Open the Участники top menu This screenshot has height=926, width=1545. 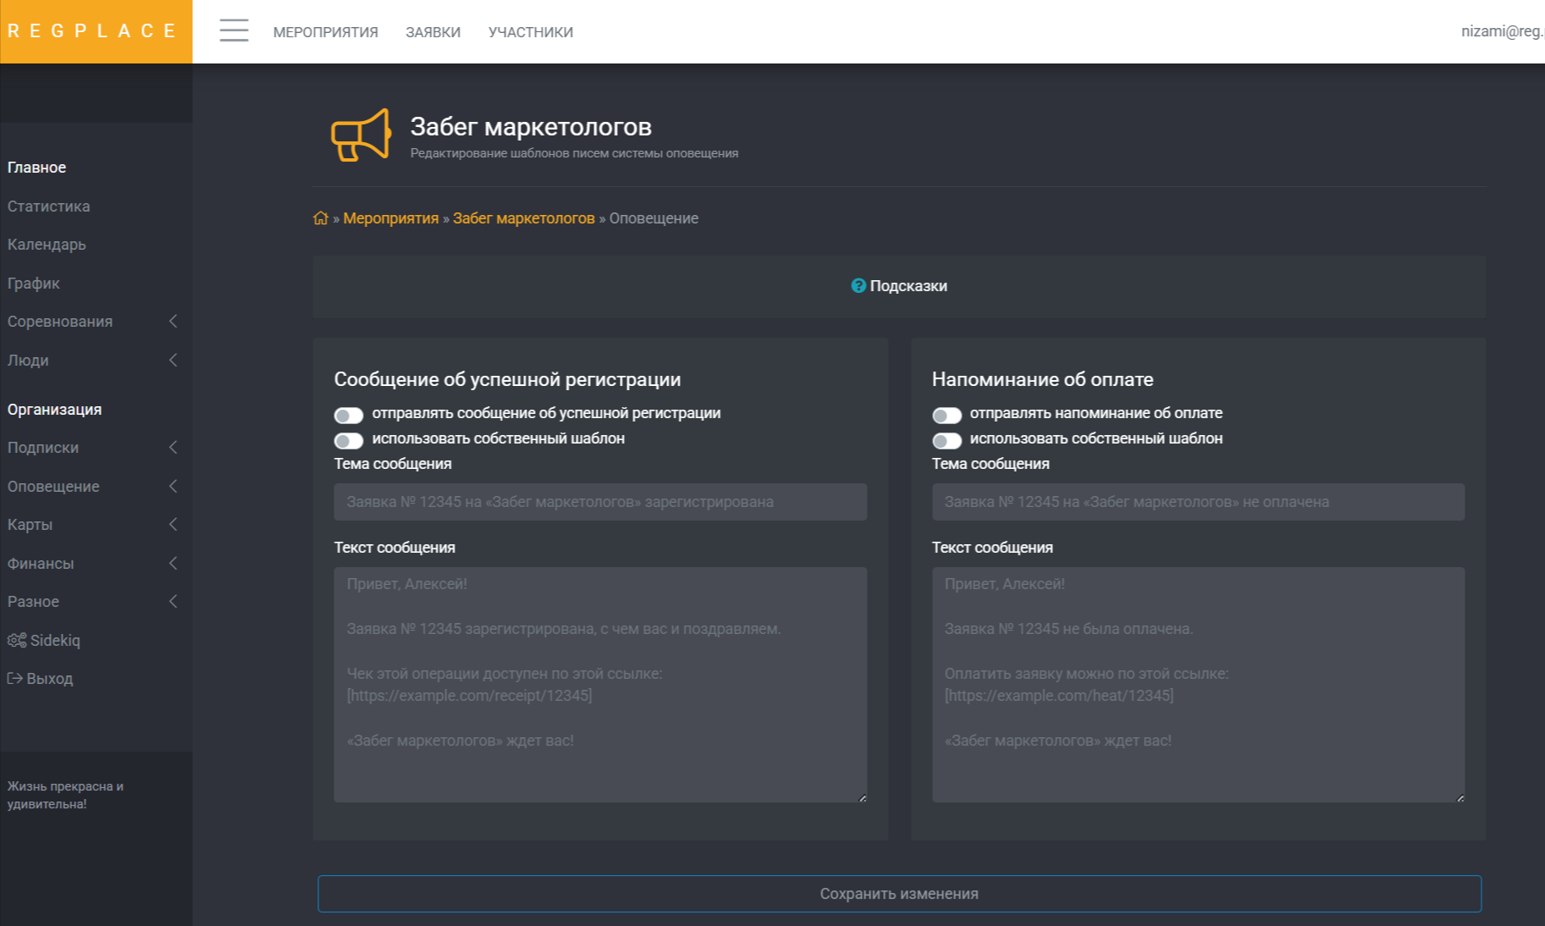[x=531, y=32]
